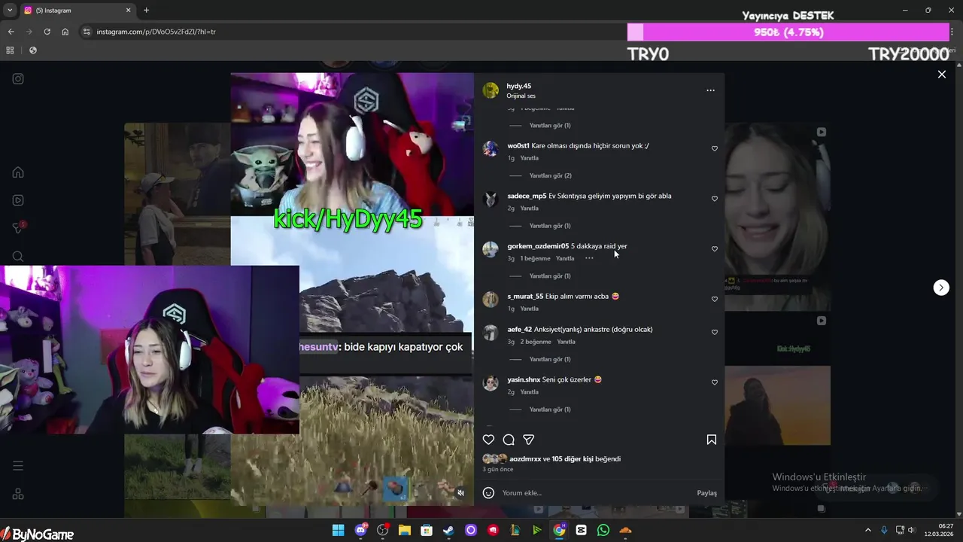Open the three-dot menu on gorkem_ozdemir05's comment
Screen dimensions: 963x542
click(x=589, y=258)
